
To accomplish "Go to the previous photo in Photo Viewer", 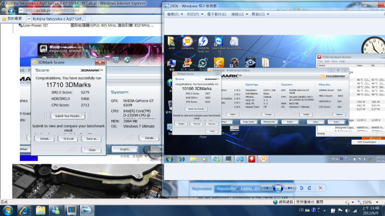I will point(266,188).
